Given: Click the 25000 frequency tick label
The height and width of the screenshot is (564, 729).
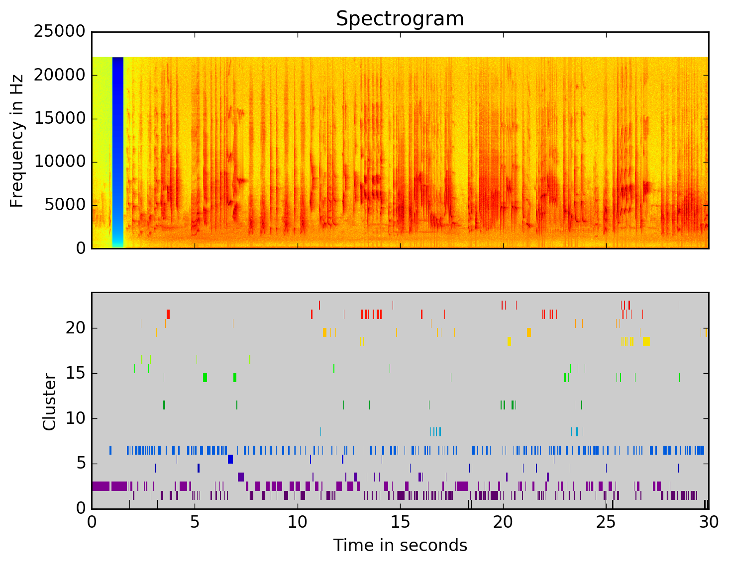Looking at the screenshot, I should (59, 32).
